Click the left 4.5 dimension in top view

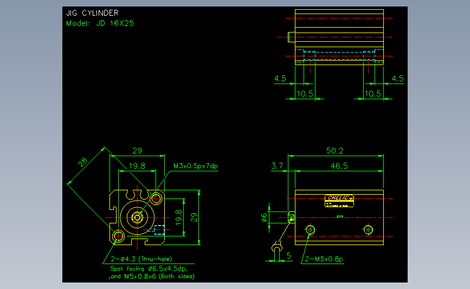click(280, 79)
